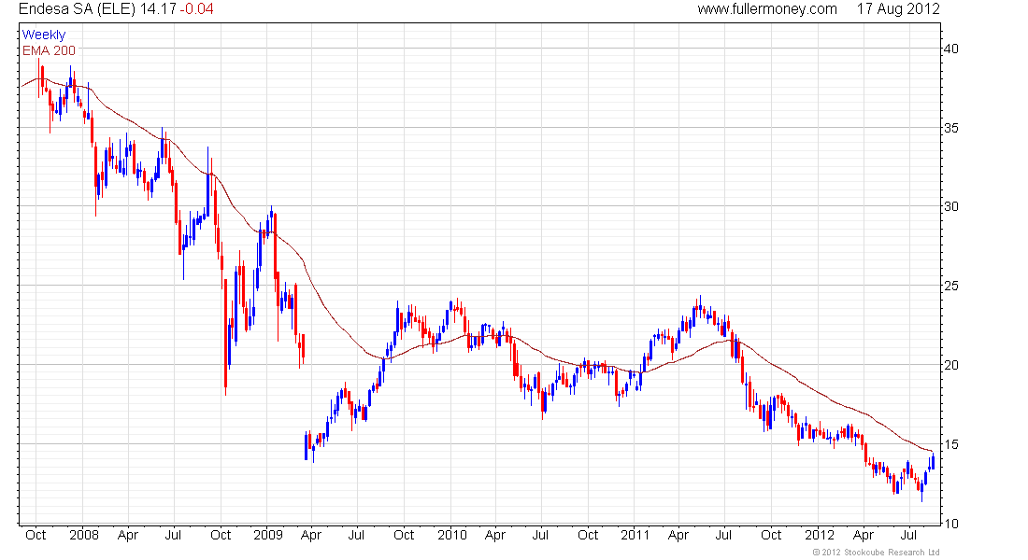Click the y-axis label 10
This screenshot has width=1028, height=560.
point(950,523)
